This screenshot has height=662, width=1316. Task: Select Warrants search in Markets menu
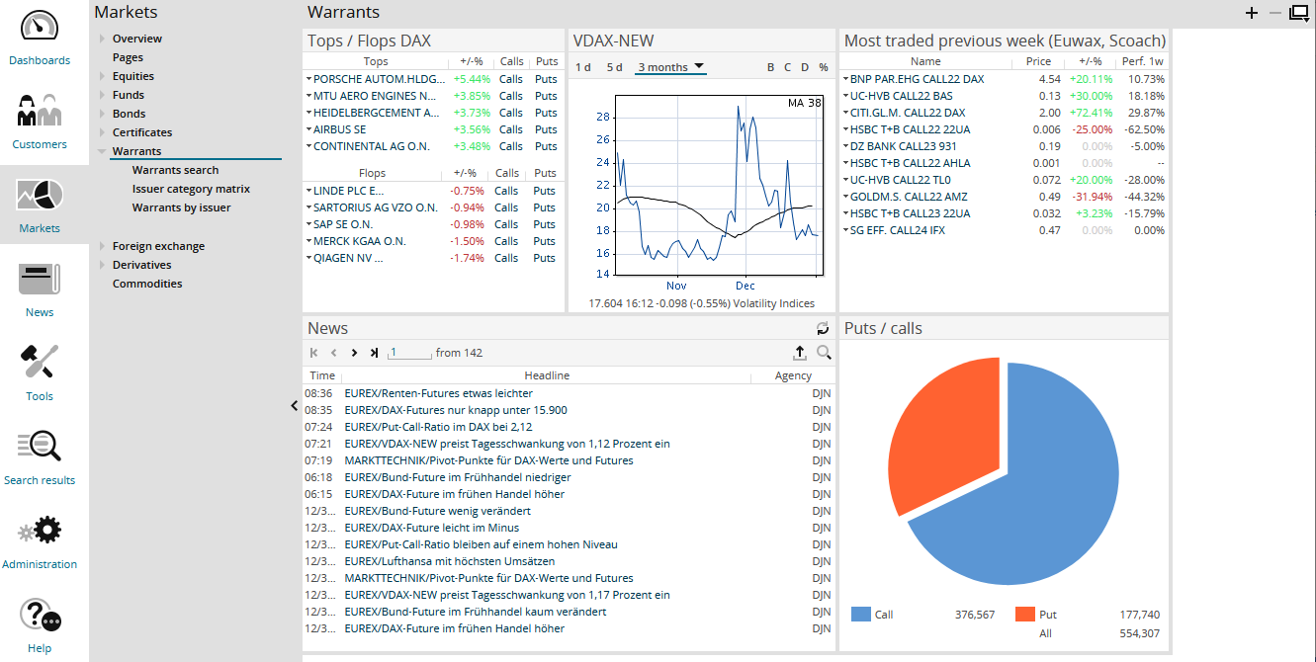175,170
